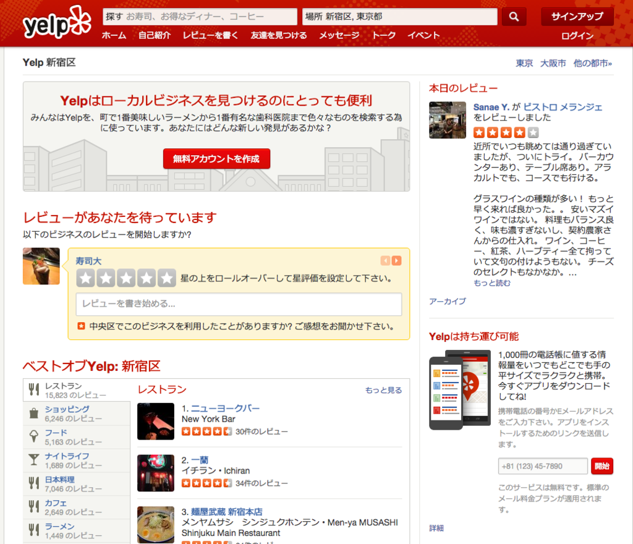The width and height of the screenshot is (633, 544).
Task: Open the 麺屋武蔵 新宿本店 listing
Action: click(x=226, y=512)
